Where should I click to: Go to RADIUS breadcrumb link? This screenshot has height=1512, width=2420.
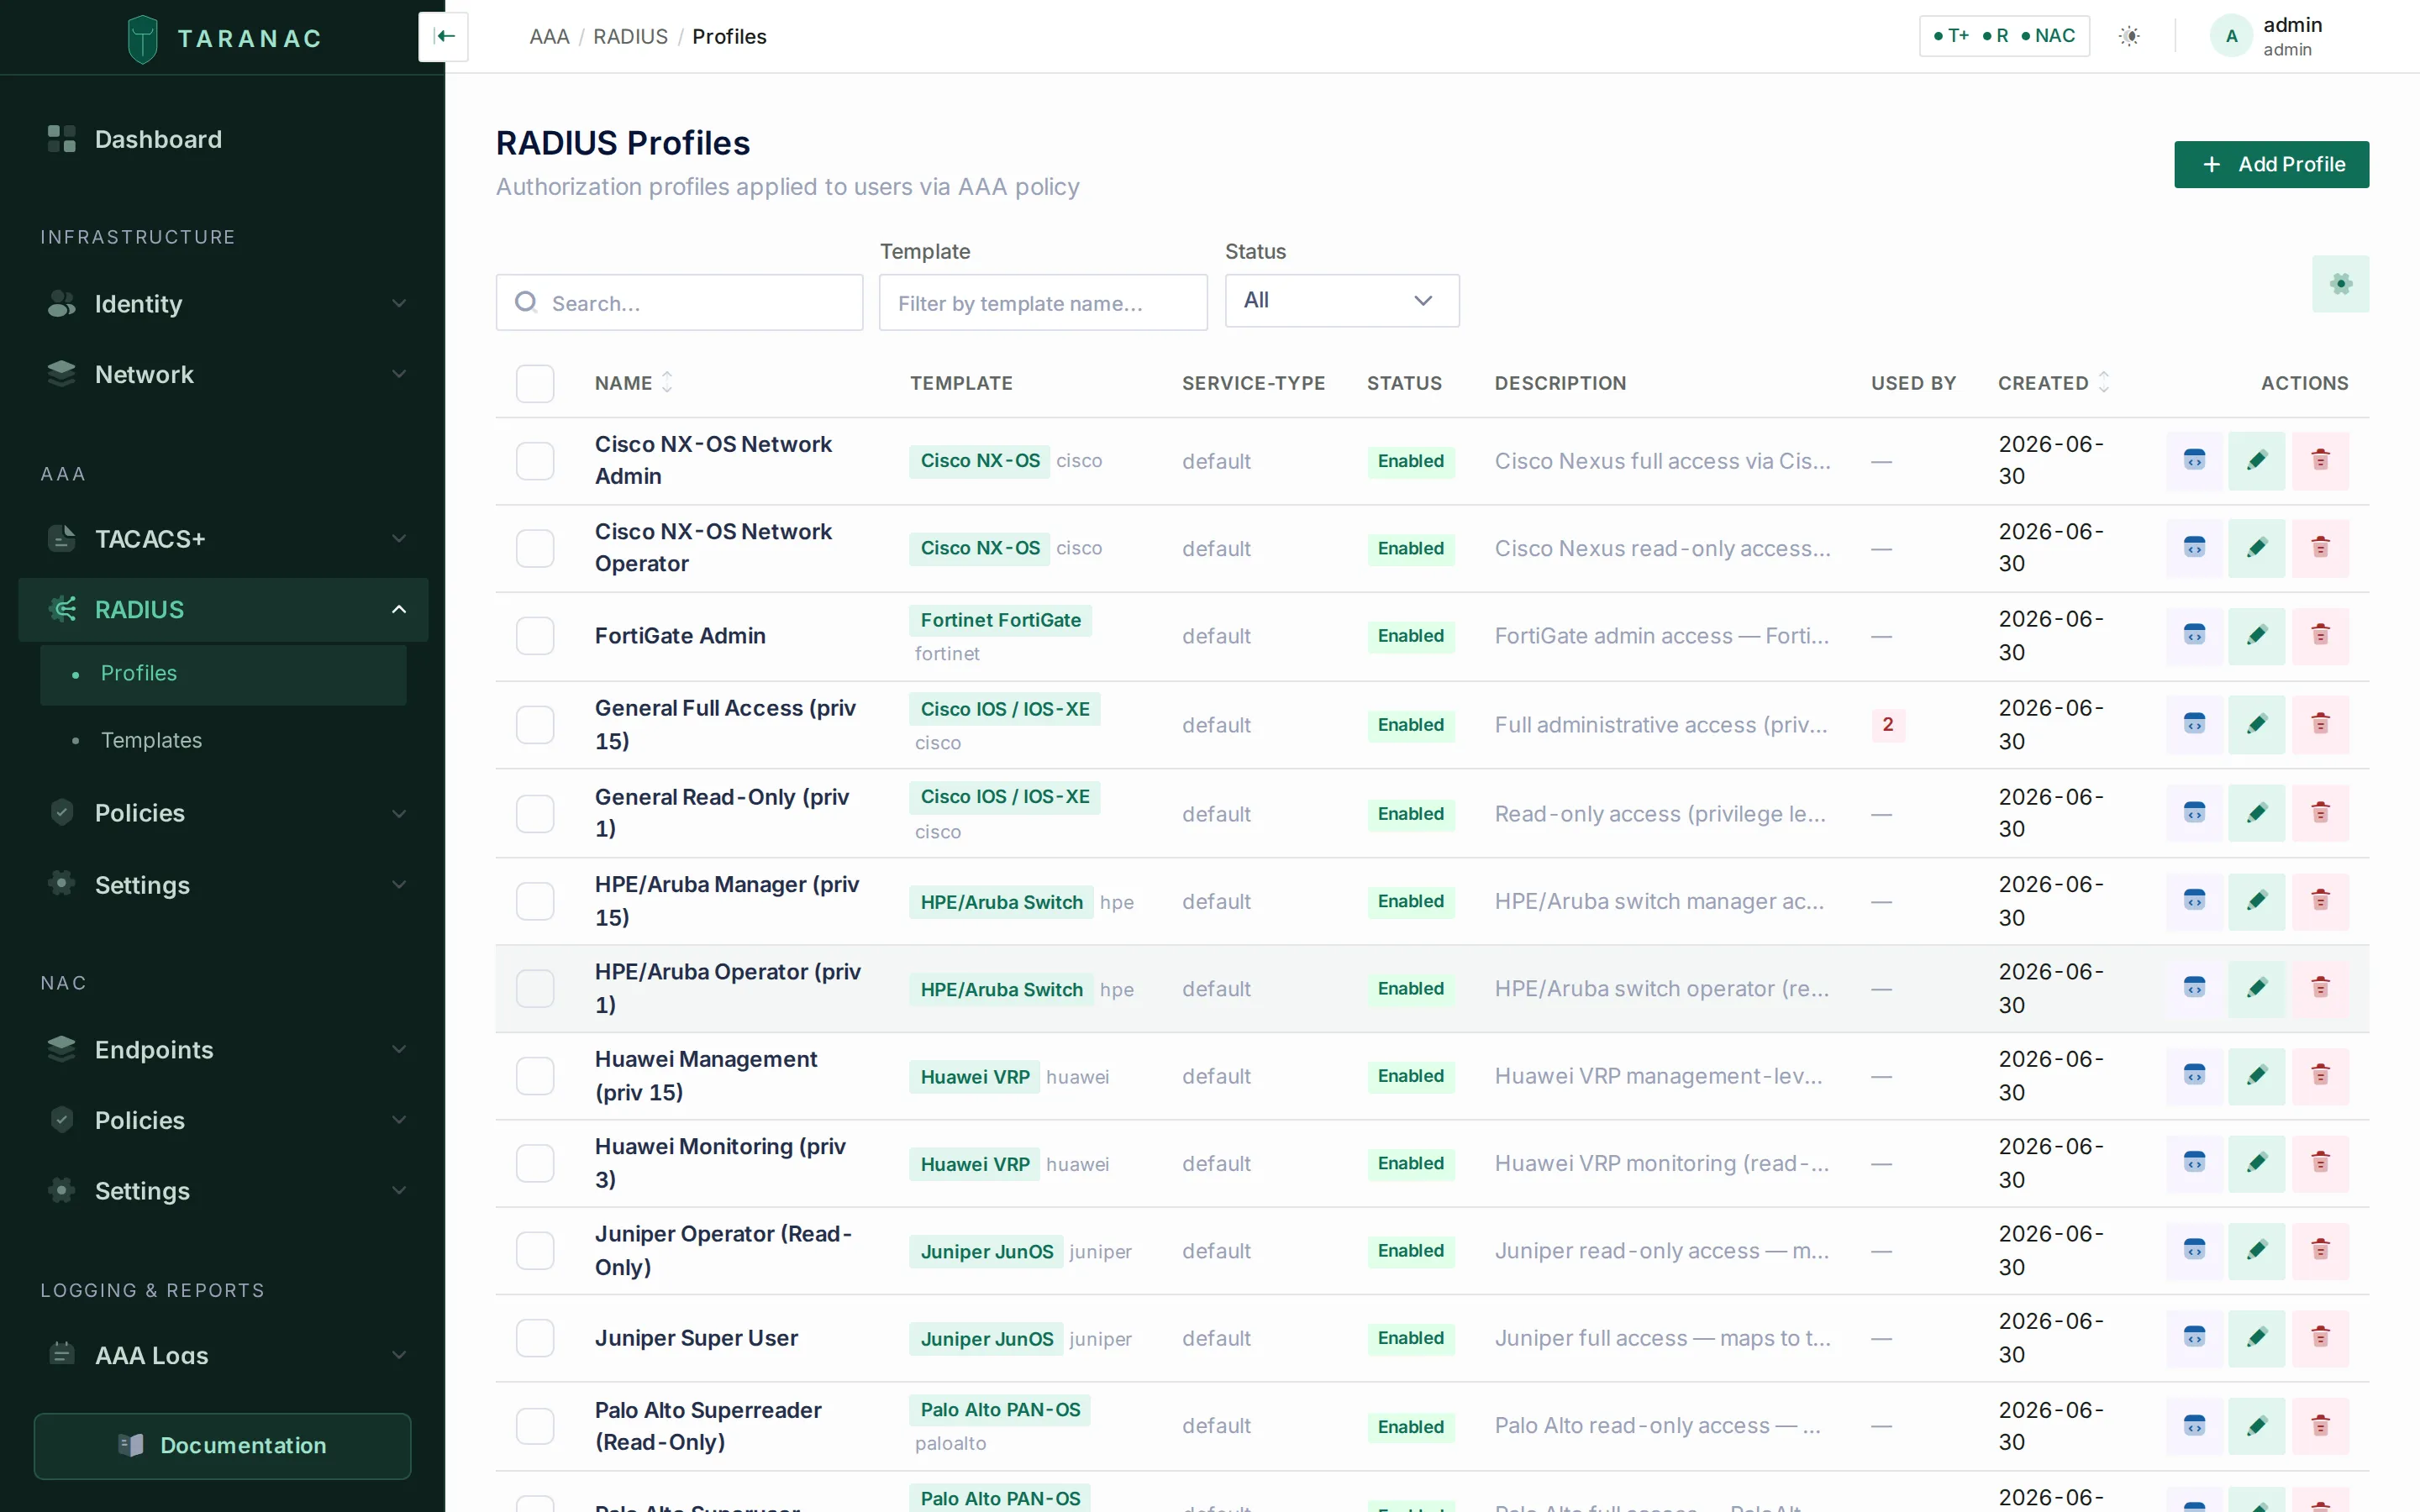pos(630,36)
